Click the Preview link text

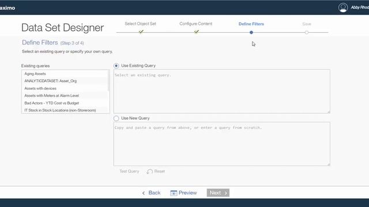[187, 193]
